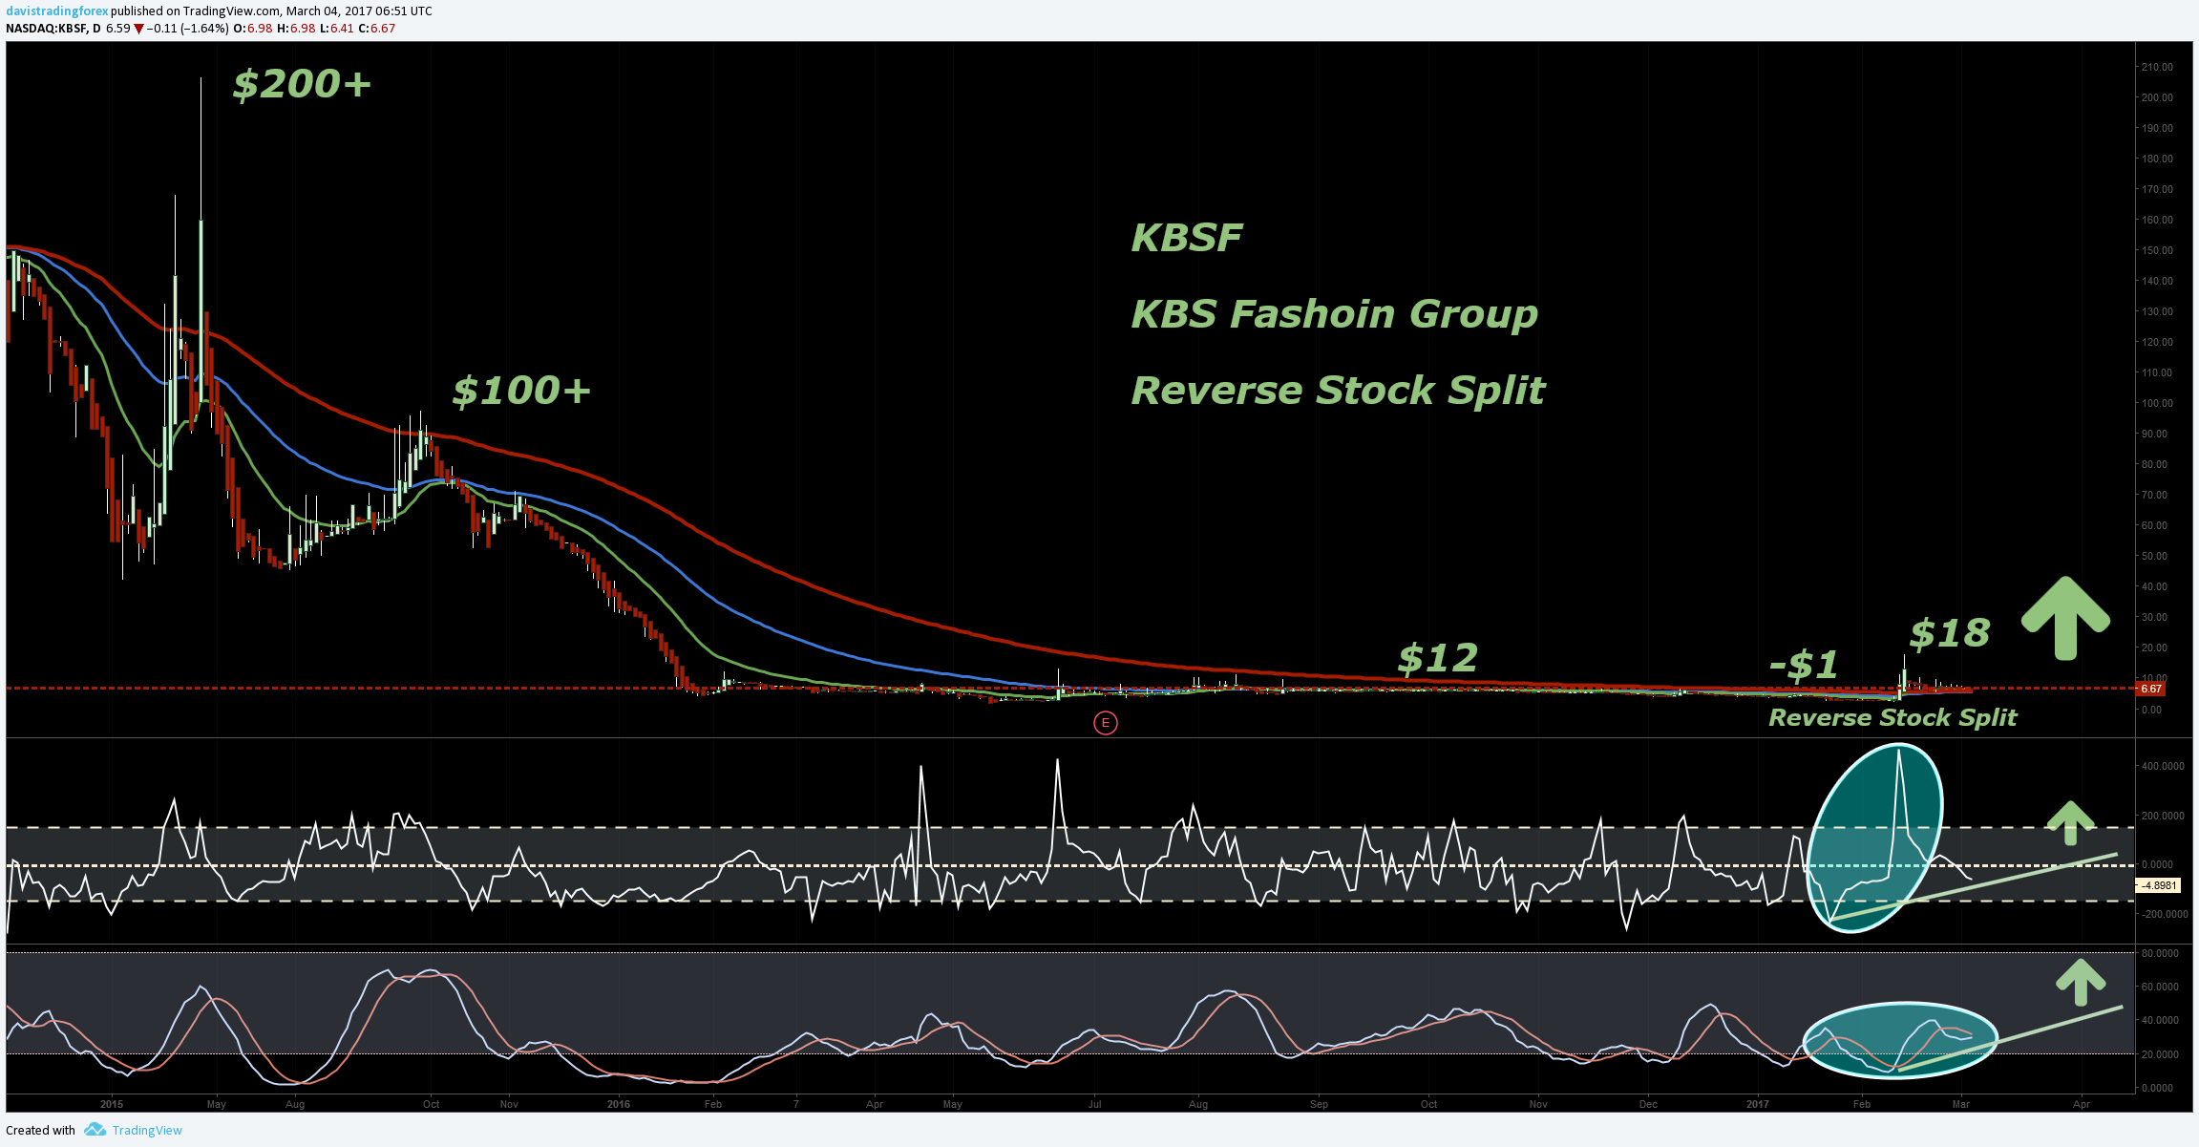Click the 2016 time axis label

[x=619, y=1104]
